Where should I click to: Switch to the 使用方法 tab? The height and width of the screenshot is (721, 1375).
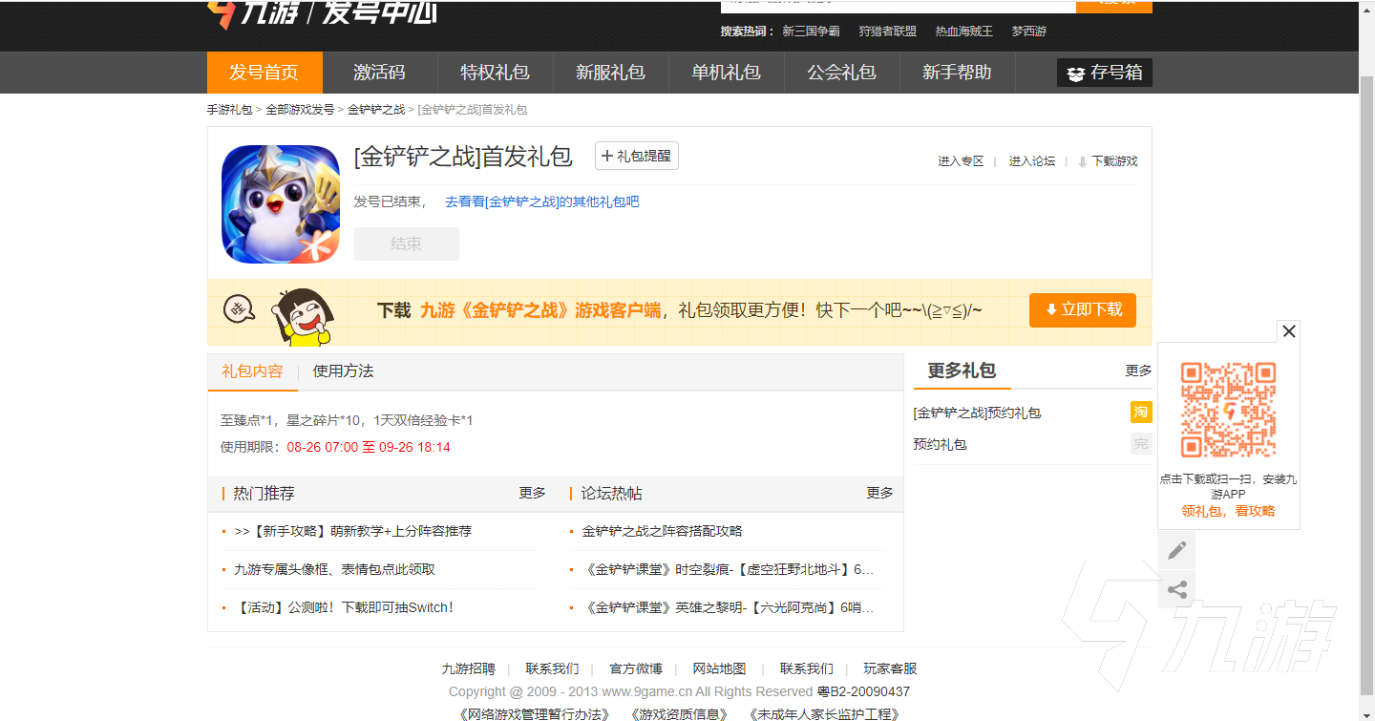(344, 371)
